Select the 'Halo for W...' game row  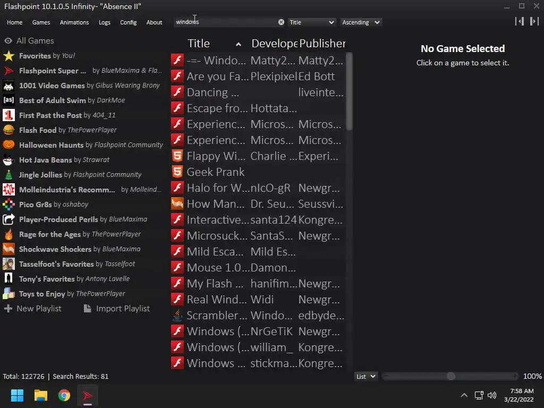[258, 188]
